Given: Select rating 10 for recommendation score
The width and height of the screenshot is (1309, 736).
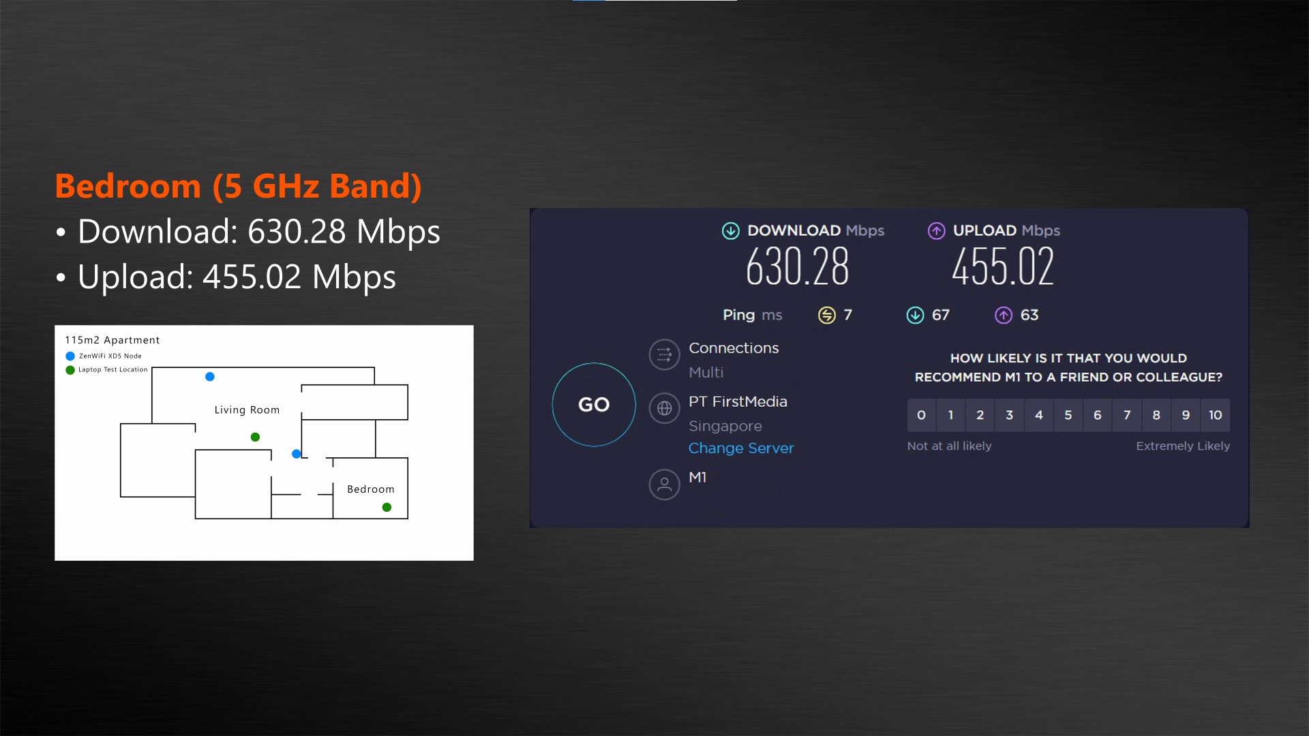Looking at the screenshot, I should pos(1216,414).
